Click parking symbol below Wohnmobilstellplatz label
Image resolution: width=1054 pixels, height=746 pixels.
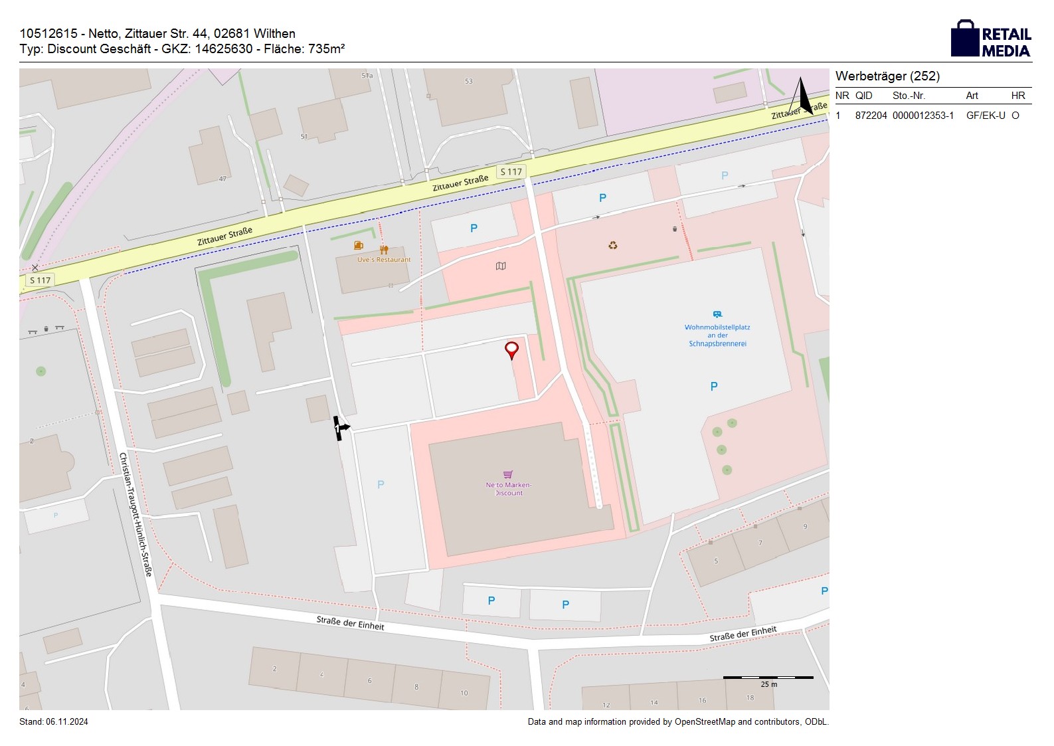714,387
